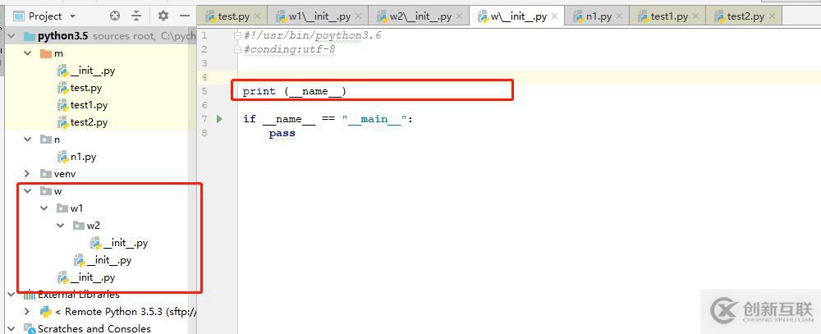The image size is (821, 334).
Task: Open __init__.py under m folder
Action: click(93, 71)
